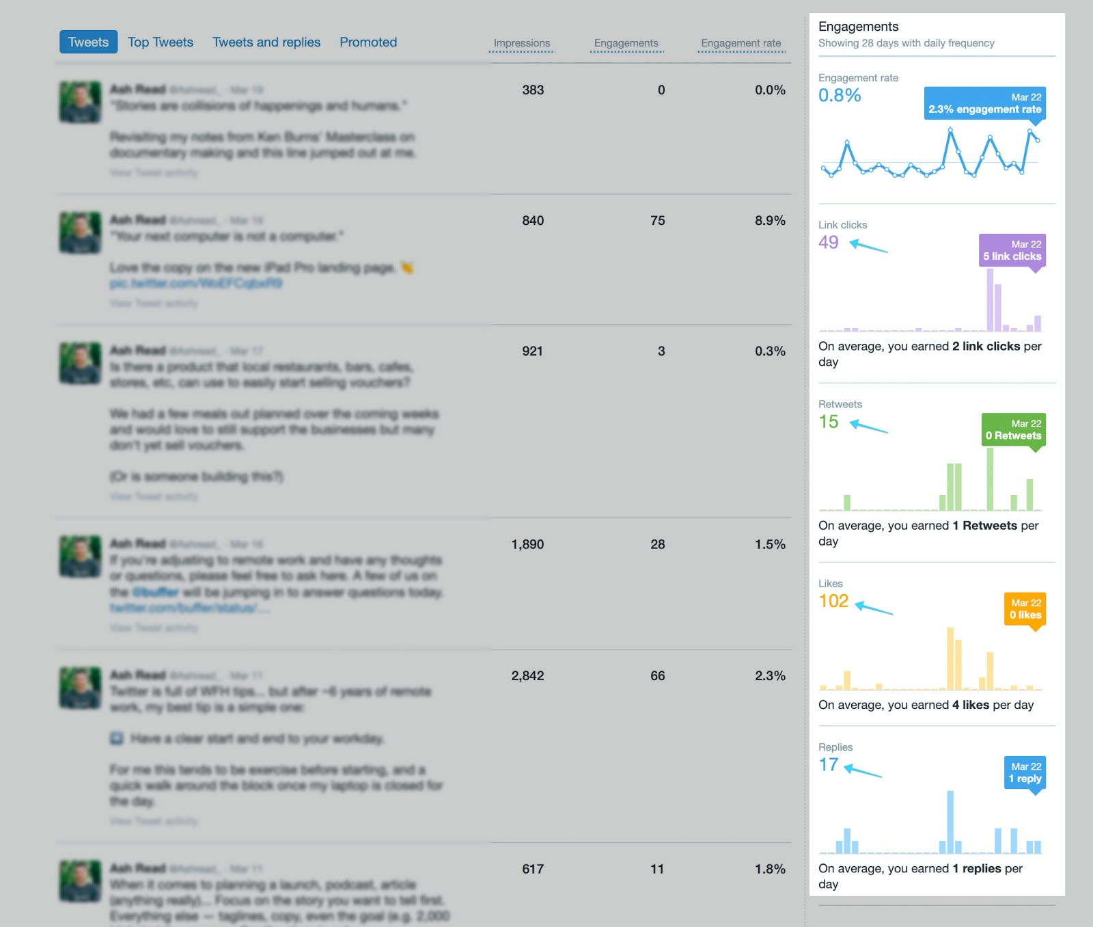Click the 15 Retweets total
Screen dimensions: 1093x927
pyautogui.click(x=829, y=422)
